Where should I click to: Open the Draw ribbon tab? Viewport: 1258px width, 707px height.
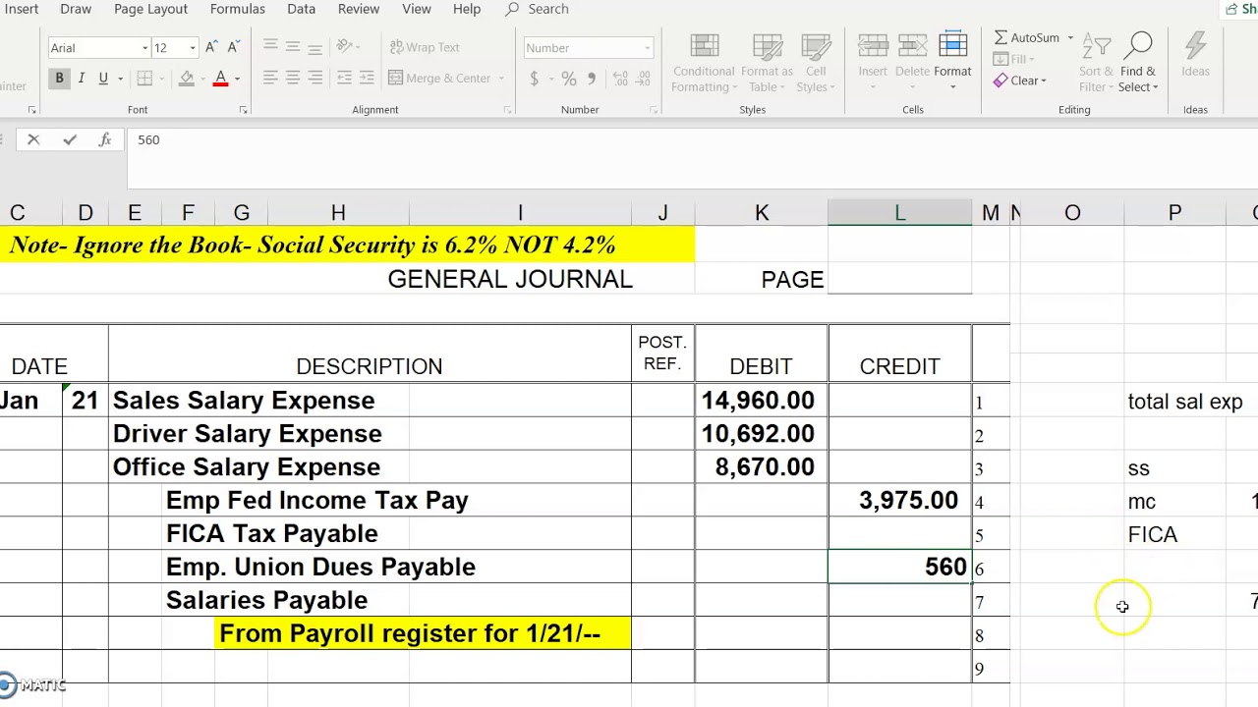[76, 9]
